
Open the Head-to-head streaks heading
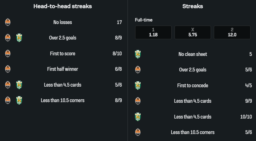pyautogui.click(x=62, y=6)
